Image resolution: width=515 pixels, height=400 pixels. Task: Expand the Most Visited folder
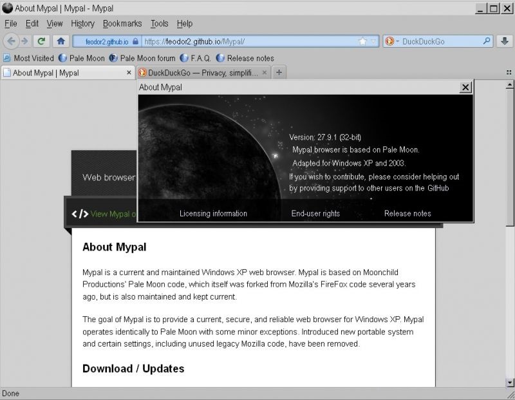pyautogui.click(x=29, y=58)
